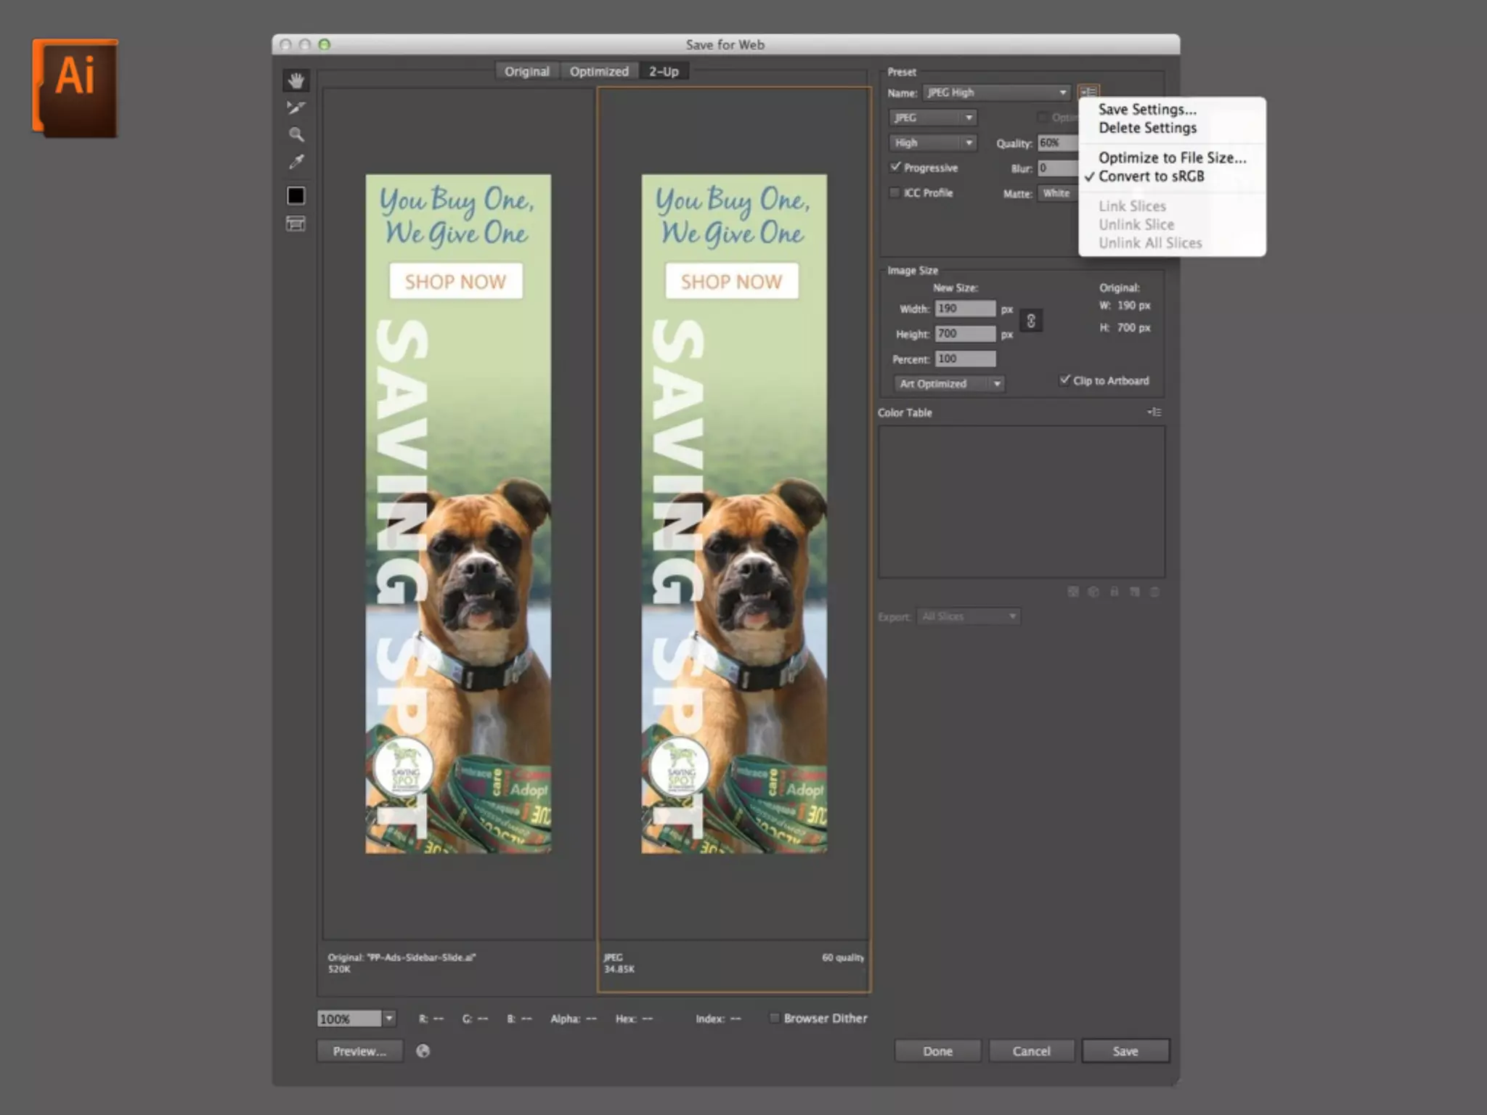1487x1115 pixels.
Task: Open the zoom level 100% dropdown
Action: (389, 1018)
